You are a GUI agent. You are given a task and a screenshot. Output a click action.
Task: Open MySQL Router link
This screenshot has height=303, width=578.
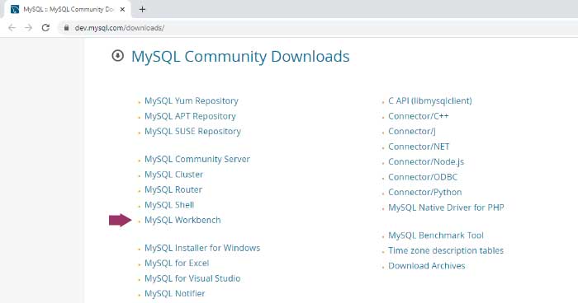(173, 189)
